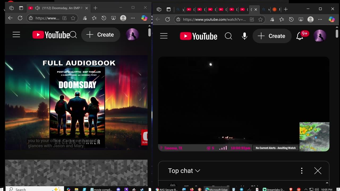Click the right window page scrollbar

pos(337,34)
